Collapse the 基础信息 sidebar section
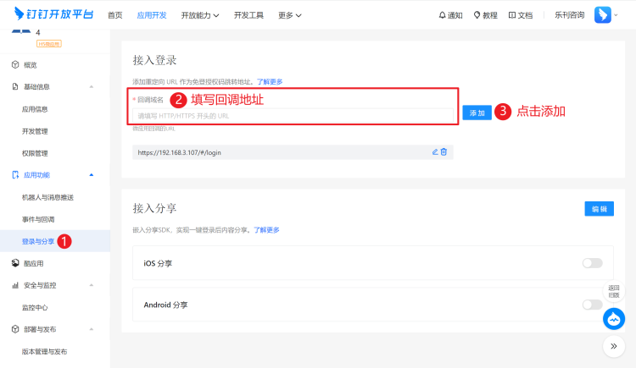Image resolution: width=636 pixels, height=368 pixels. click(x=92, y=86)
